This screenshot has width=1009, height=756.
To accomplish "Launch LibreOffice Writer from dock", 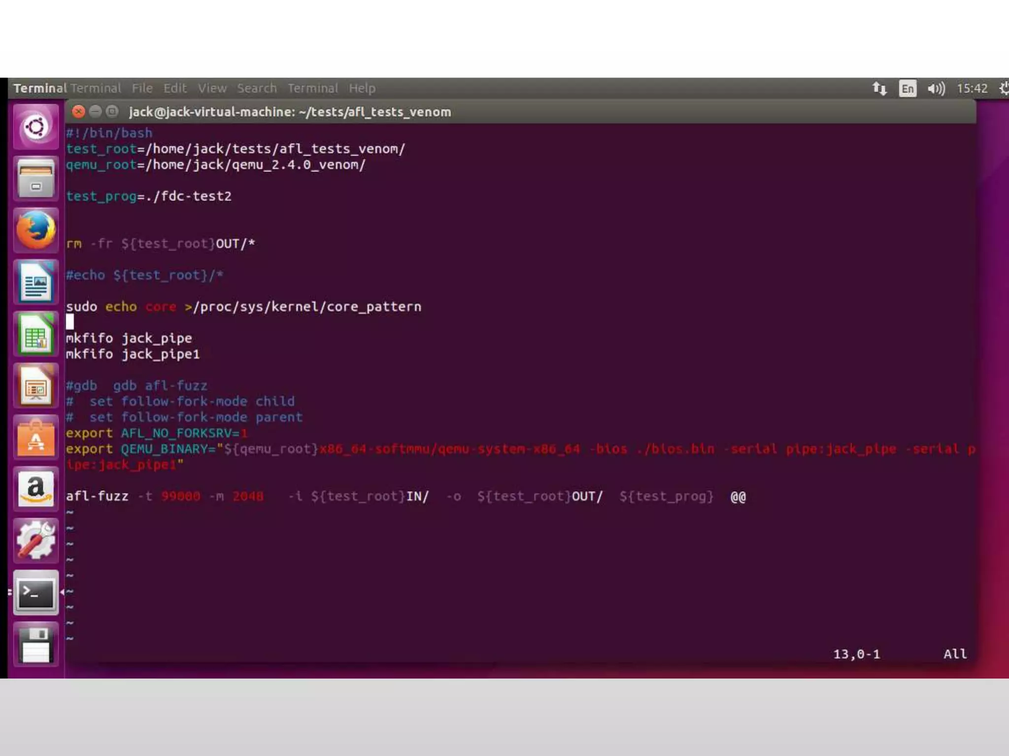I will [35, 283].
